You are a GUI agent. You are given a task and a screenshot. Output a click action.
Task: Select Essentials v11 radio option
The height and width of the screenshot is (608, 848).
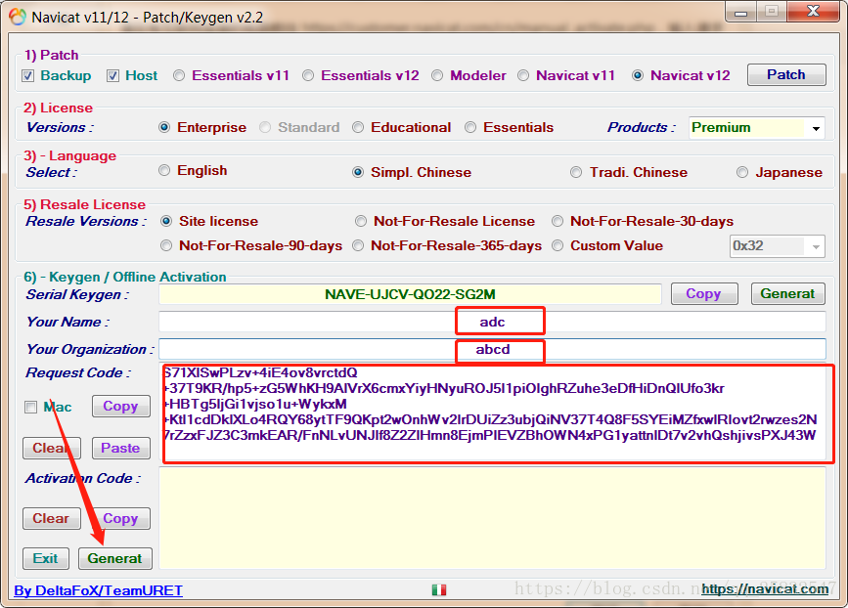coord(179,75)
